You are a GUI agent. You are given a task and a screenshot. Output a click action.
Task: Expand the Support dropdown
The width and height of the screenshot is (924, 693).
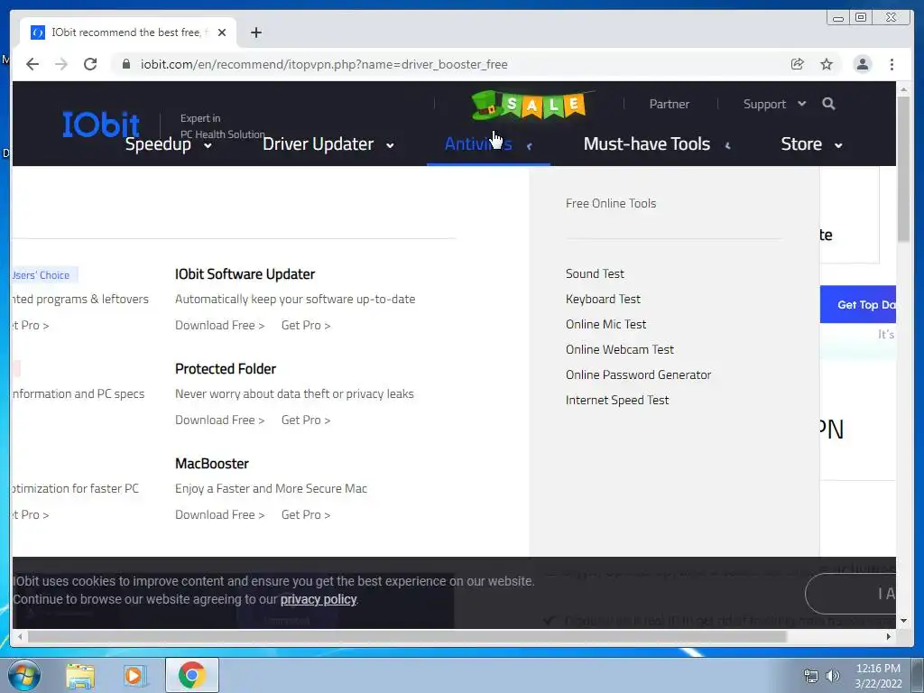[774, 105]
